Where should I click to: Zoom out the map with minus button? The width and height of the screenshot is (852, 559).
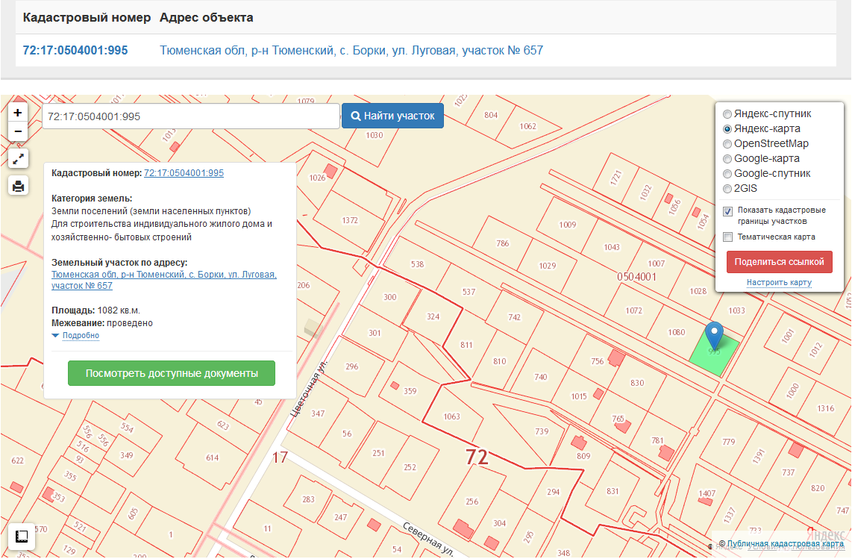click(18, 131)
